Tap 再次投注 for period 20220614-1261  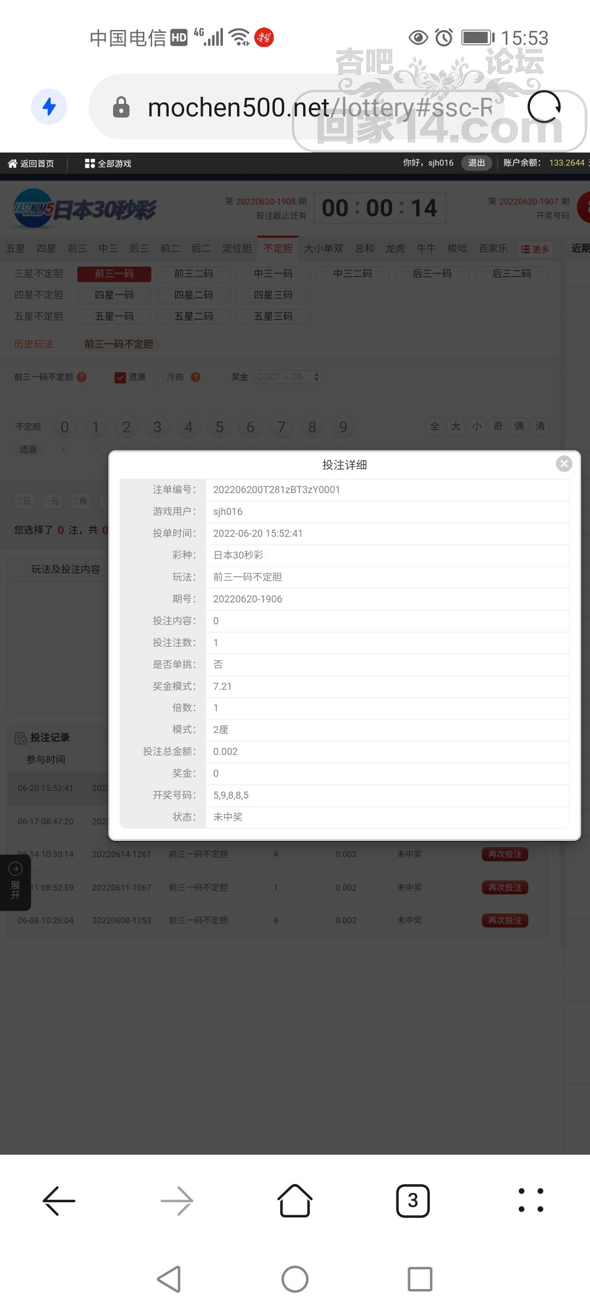(505, 854)
